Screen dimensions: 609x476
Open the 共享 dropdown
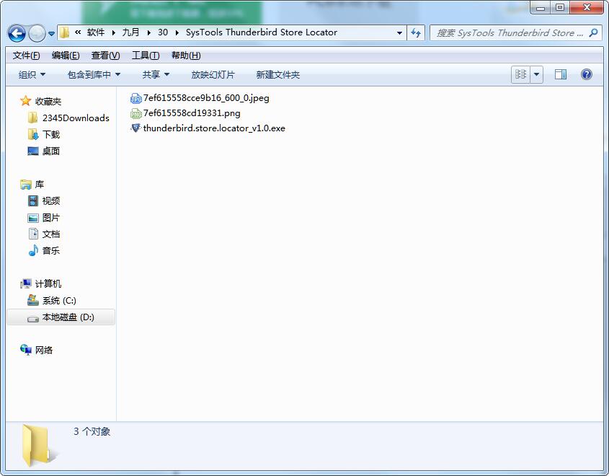156,74
